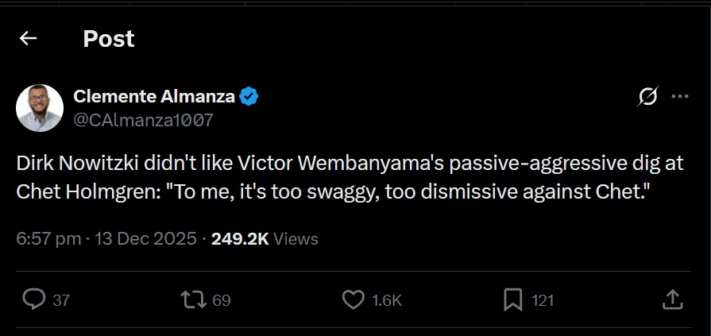Screen dimensions: 711x336
Task: Open the repost arrows menu
Action: [193, 299]
